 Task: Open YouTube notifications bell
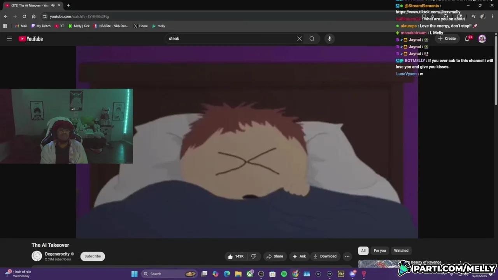[468, 38]
